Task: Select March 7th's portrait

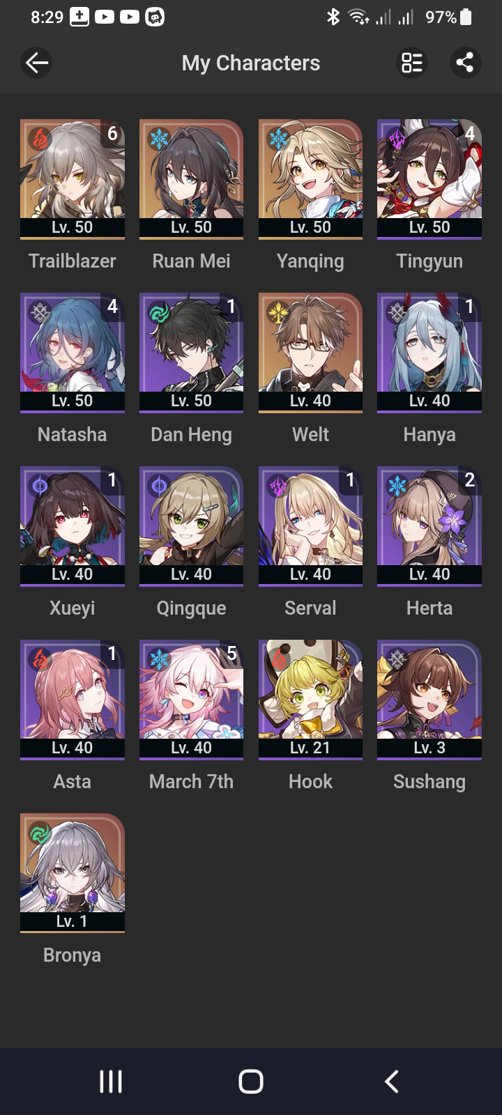Action: [192, 700]
